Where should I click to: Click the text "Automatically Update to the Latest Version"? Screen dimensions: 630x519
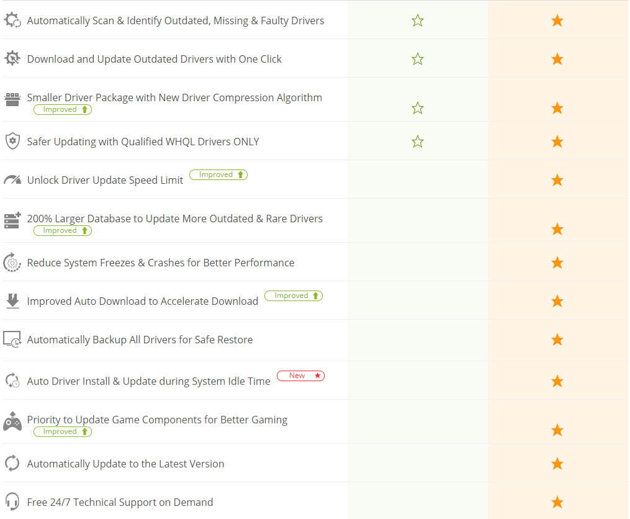click(x=125, y=464)
